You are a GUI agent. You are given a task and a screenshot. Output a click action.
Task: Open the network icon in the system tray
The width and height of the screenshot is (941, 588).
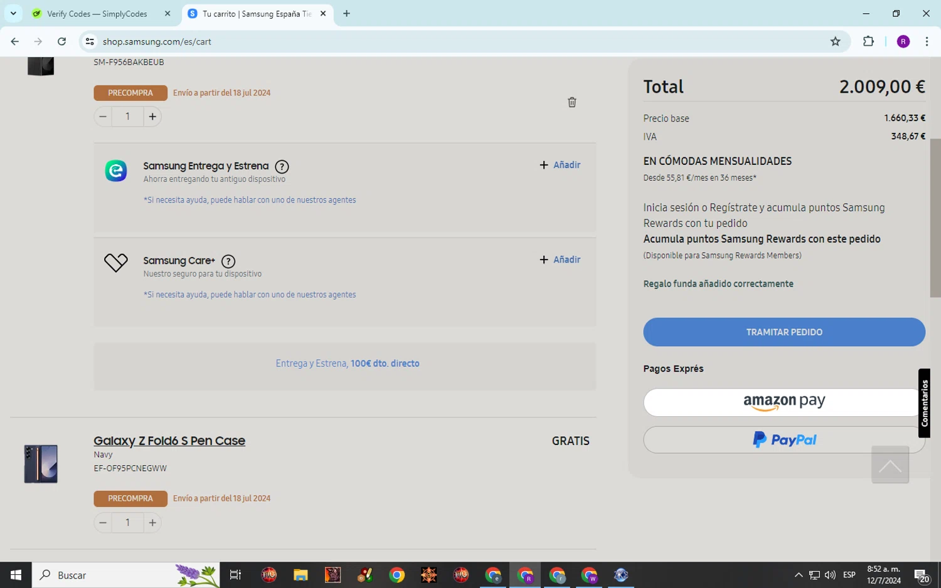point(814,575)
